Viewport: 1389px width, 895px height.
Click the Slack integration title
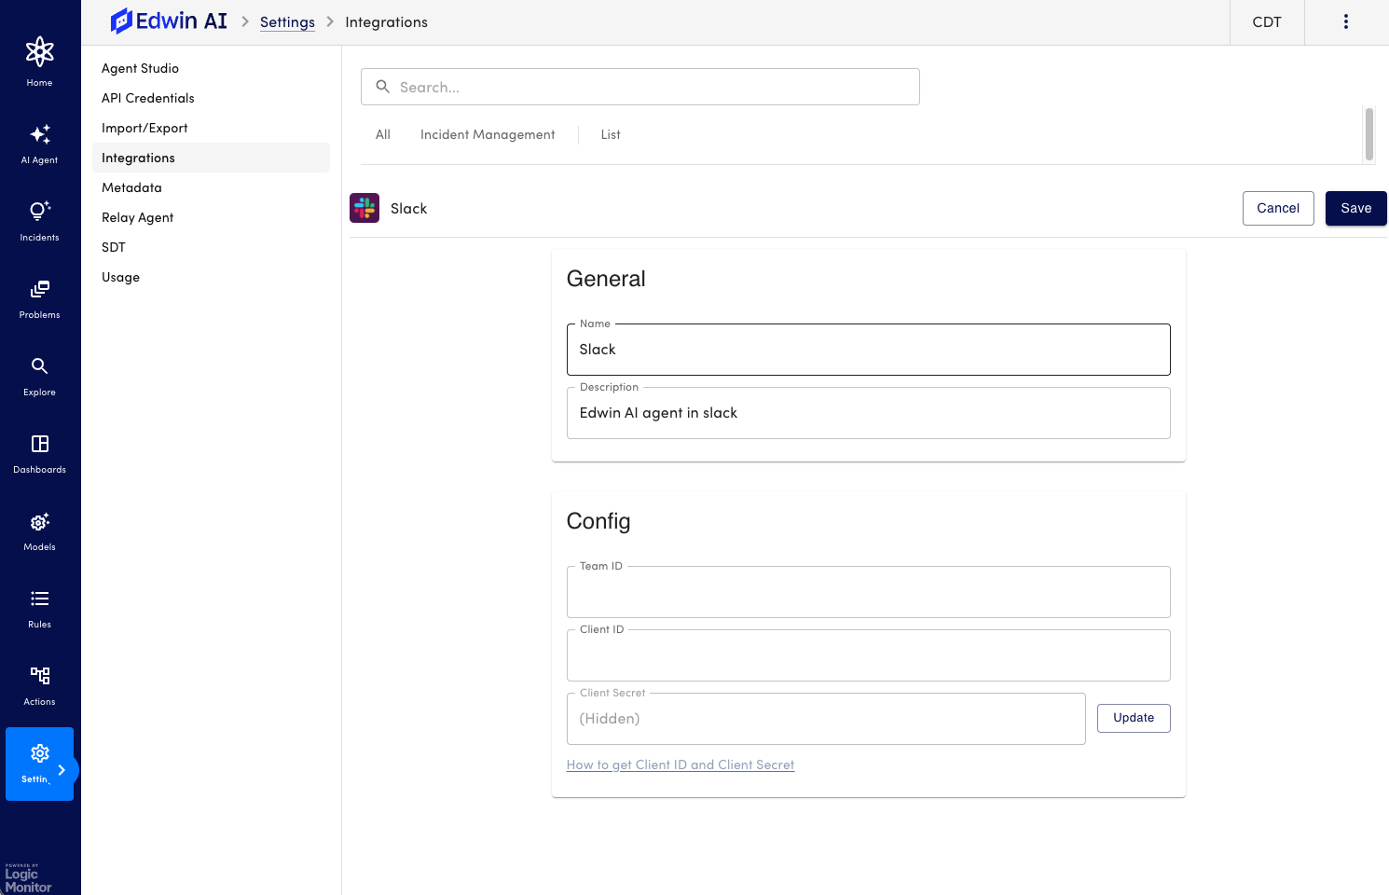(408, 209)
